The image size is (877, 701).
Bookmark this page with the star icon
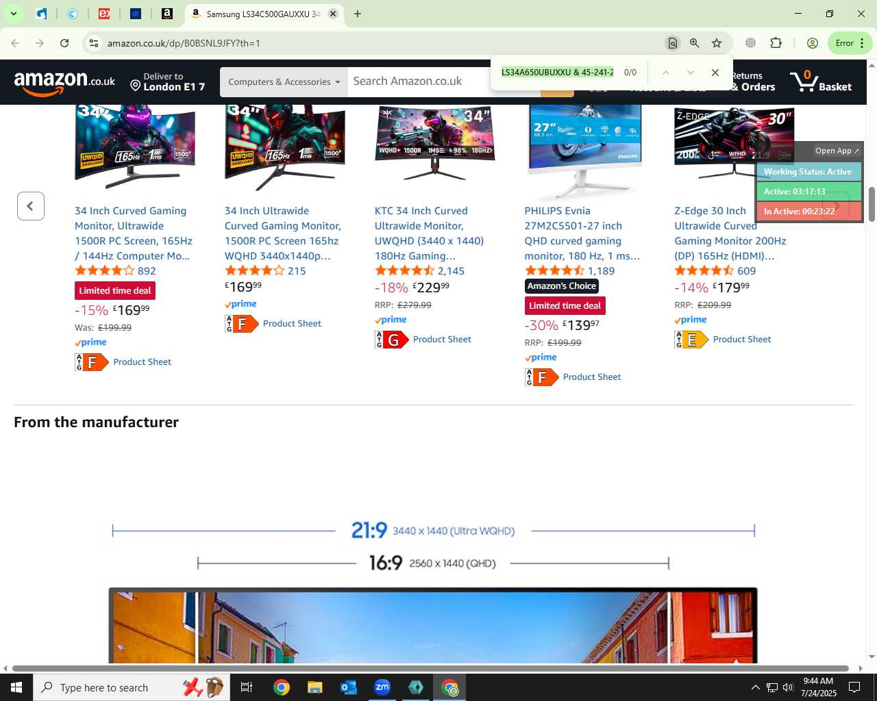coord(717,43)
